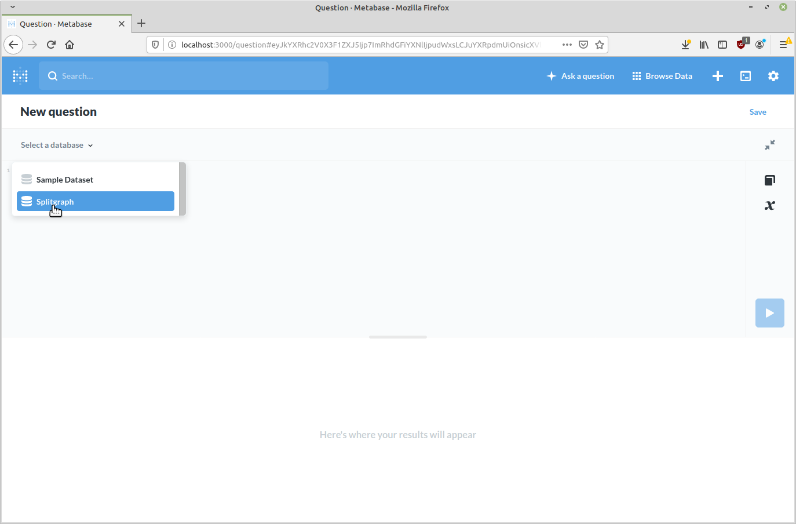Click the localhost URL address bar
Image resolution: width=796 pixels, height=524 pixels.
pyautogui.click(x=360, y=45)
